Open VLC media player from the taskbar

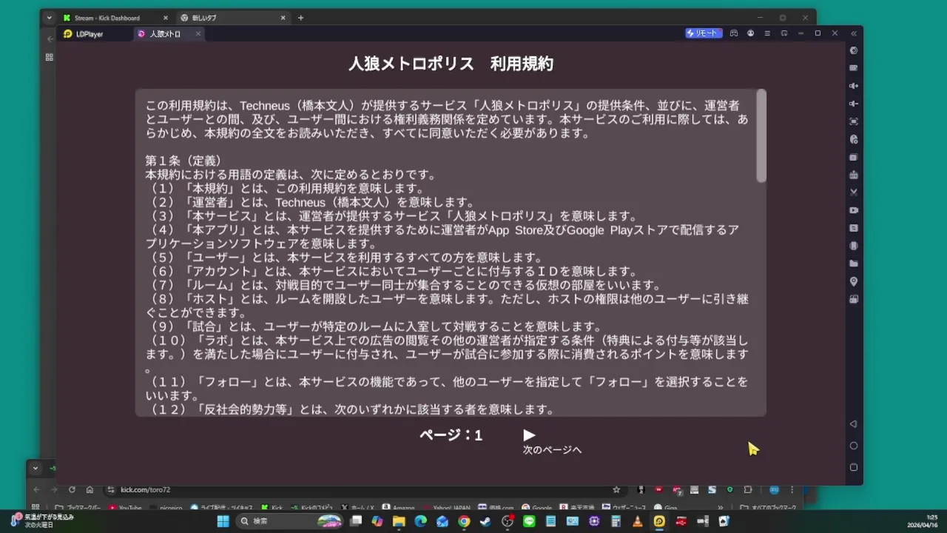coord(637,521)
